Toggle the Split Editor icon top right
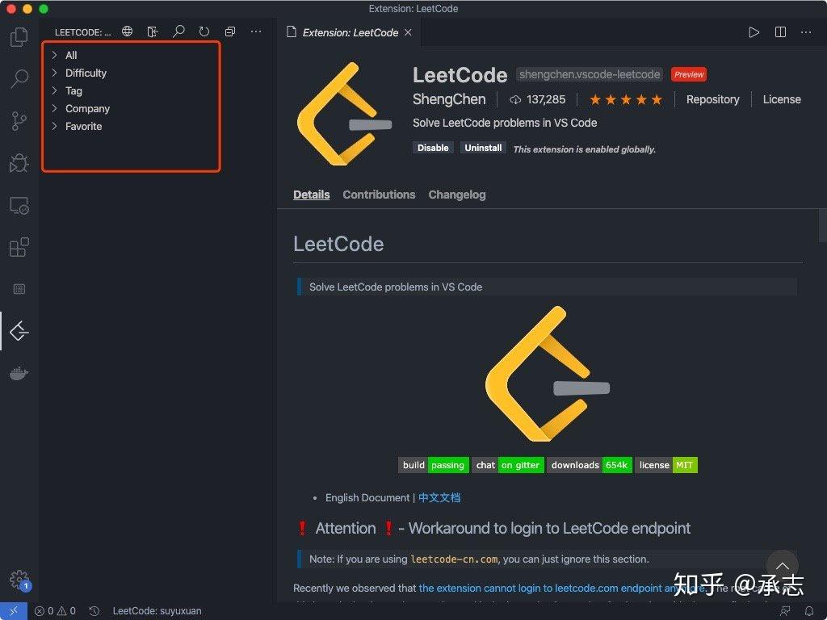The image size is (827, 620). [780, 32]
